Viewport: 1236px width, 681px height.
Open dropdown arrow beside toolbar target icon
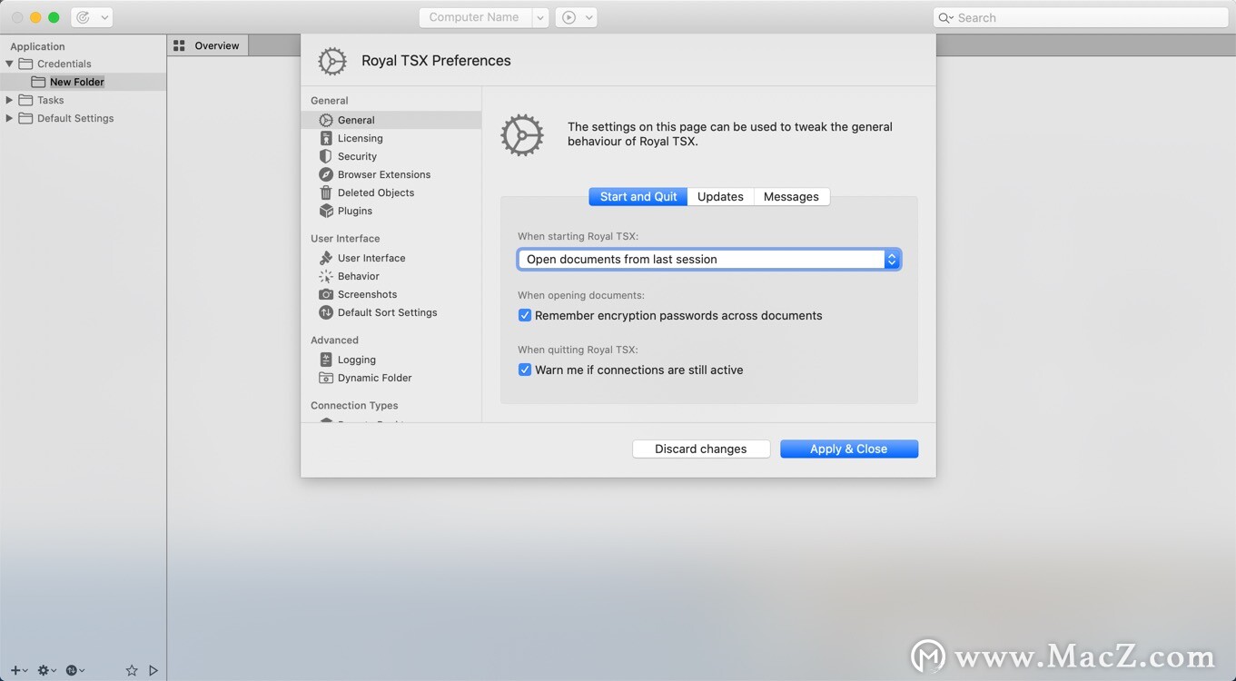[x=104, y=17]
